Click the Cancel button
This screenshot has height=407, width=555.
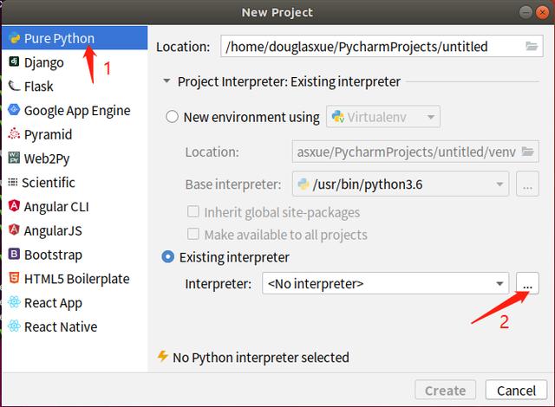pos(516,391)
